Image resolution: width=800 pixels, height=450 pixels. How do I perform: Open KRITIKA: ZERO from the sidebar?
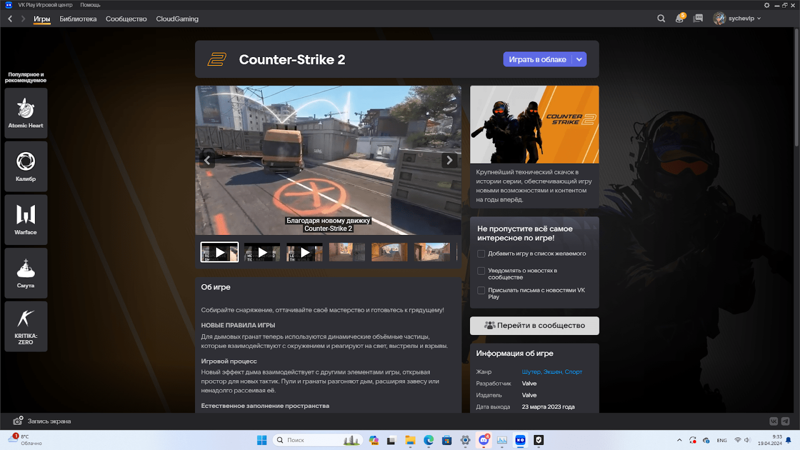tap(26, 326)
